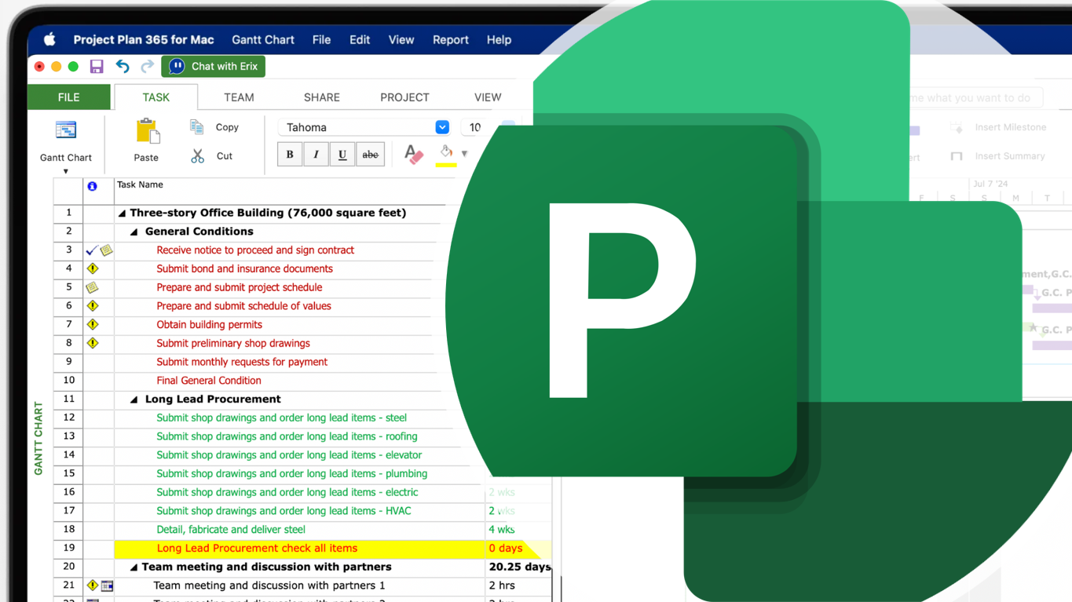This screenshot has width=1072, height=602.
Task: Open the Gantt Chart view icon
Action: pos(66,130)
